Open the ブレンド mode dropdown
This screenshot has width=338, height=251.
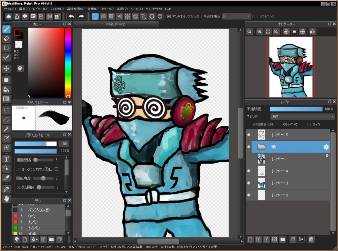pos(302,116)
